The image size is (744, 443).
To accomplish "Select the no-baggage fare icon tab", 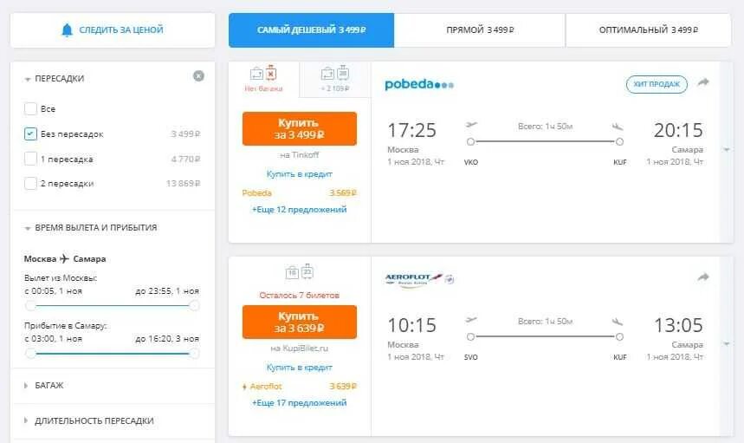I will point(264,79).
